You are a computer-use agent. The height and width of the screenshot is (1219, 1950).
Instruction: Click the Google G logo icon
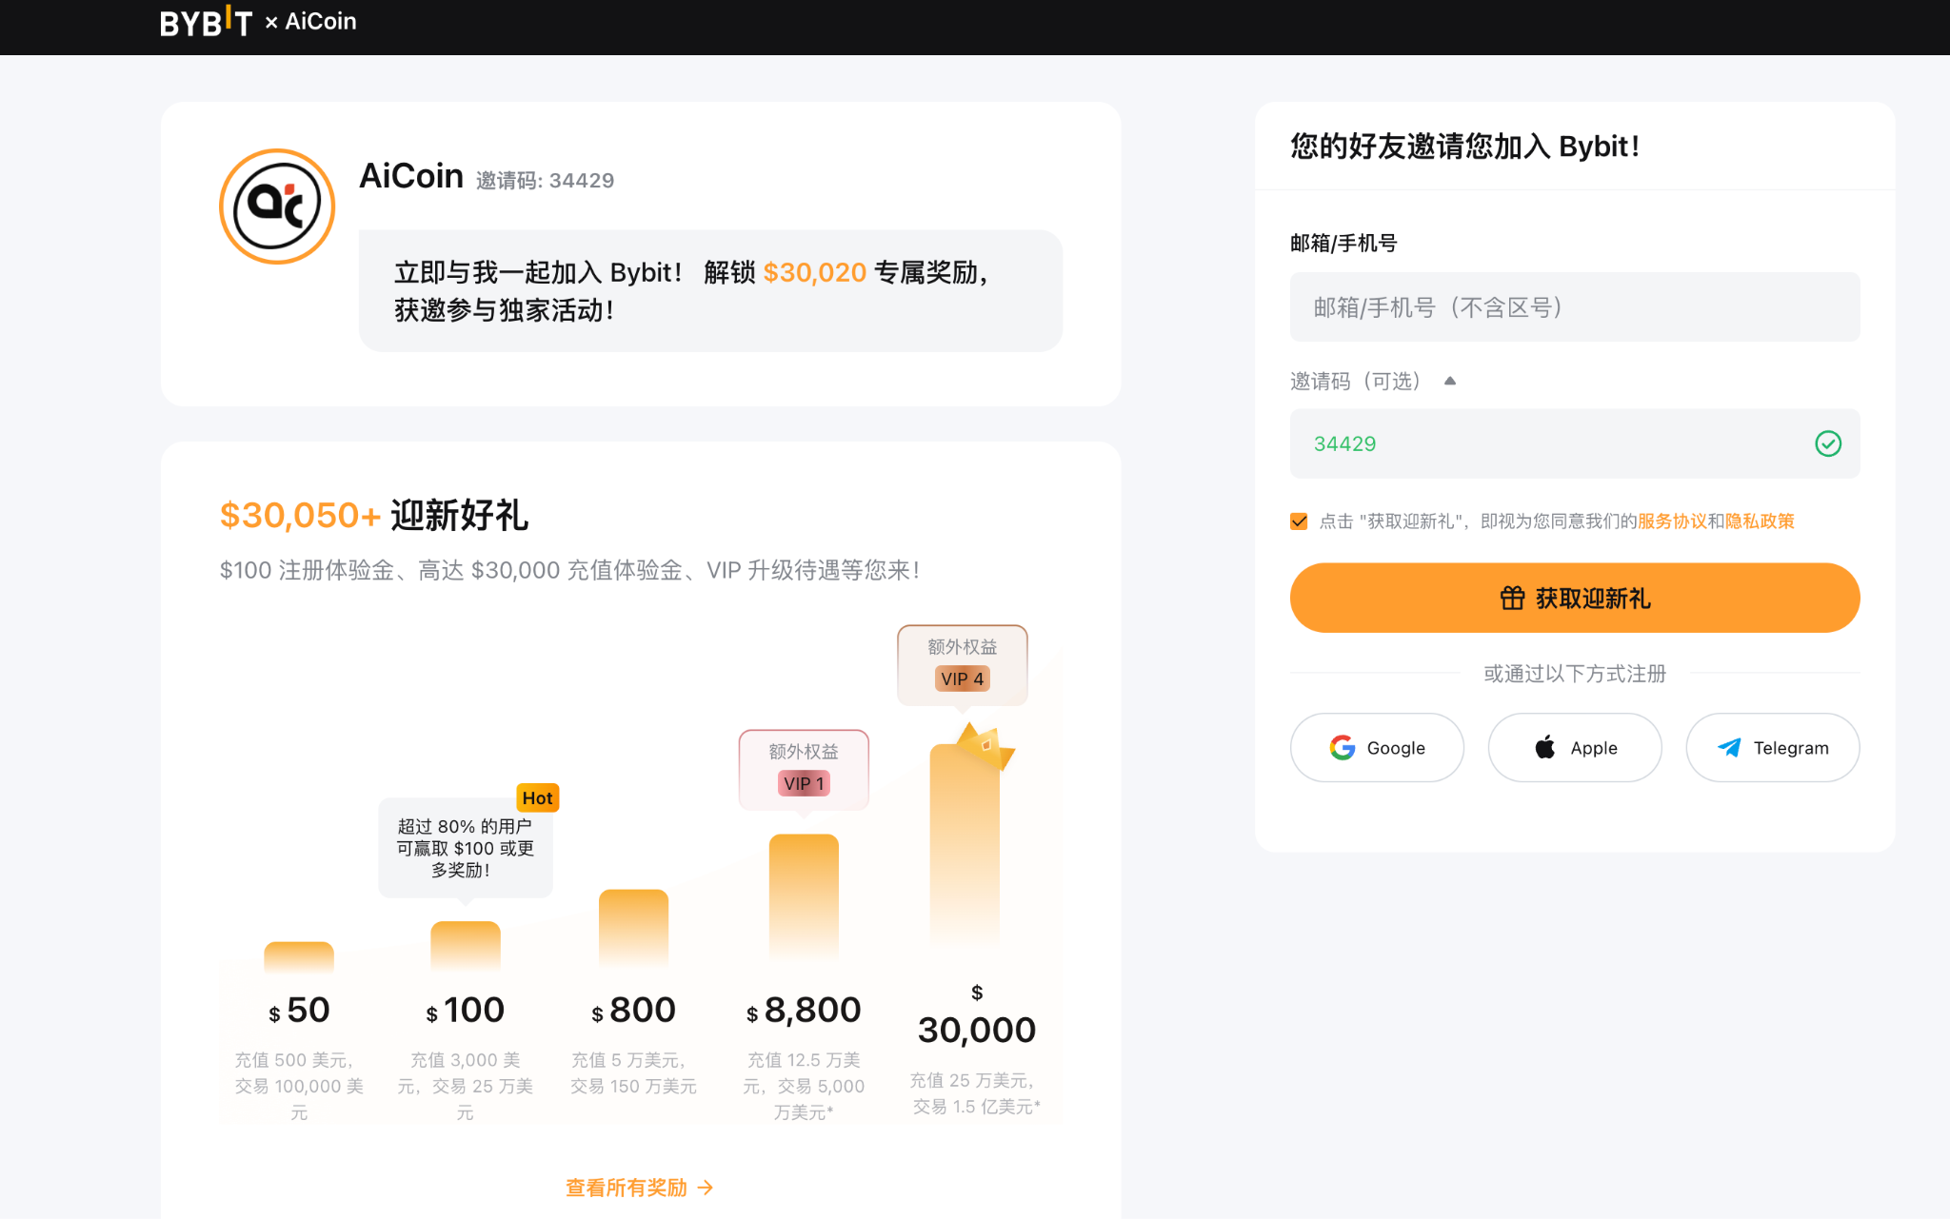[1343, 748]
